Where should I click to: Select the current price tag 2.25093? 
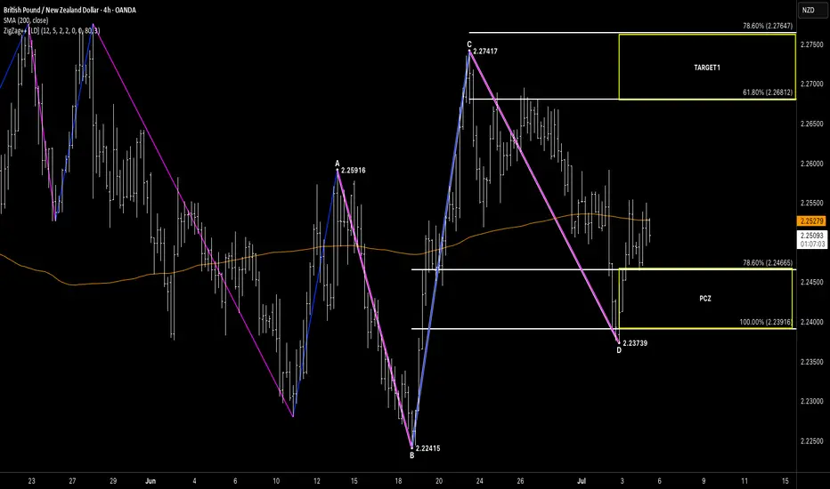(811, 236)
